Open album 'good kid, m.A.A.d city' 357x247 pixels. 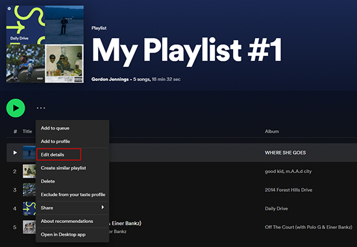(x=288, y=171)
